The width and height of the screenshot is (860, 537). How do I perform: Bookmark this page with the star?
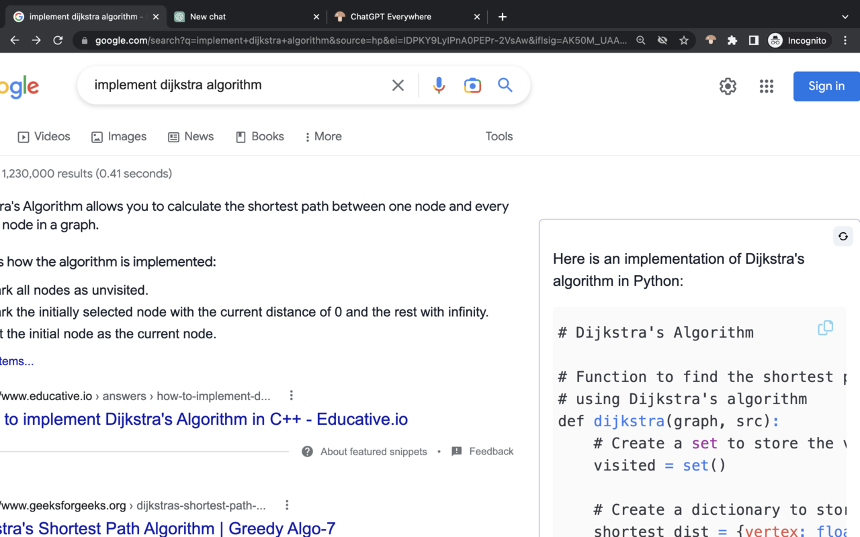tap(683, 40)
